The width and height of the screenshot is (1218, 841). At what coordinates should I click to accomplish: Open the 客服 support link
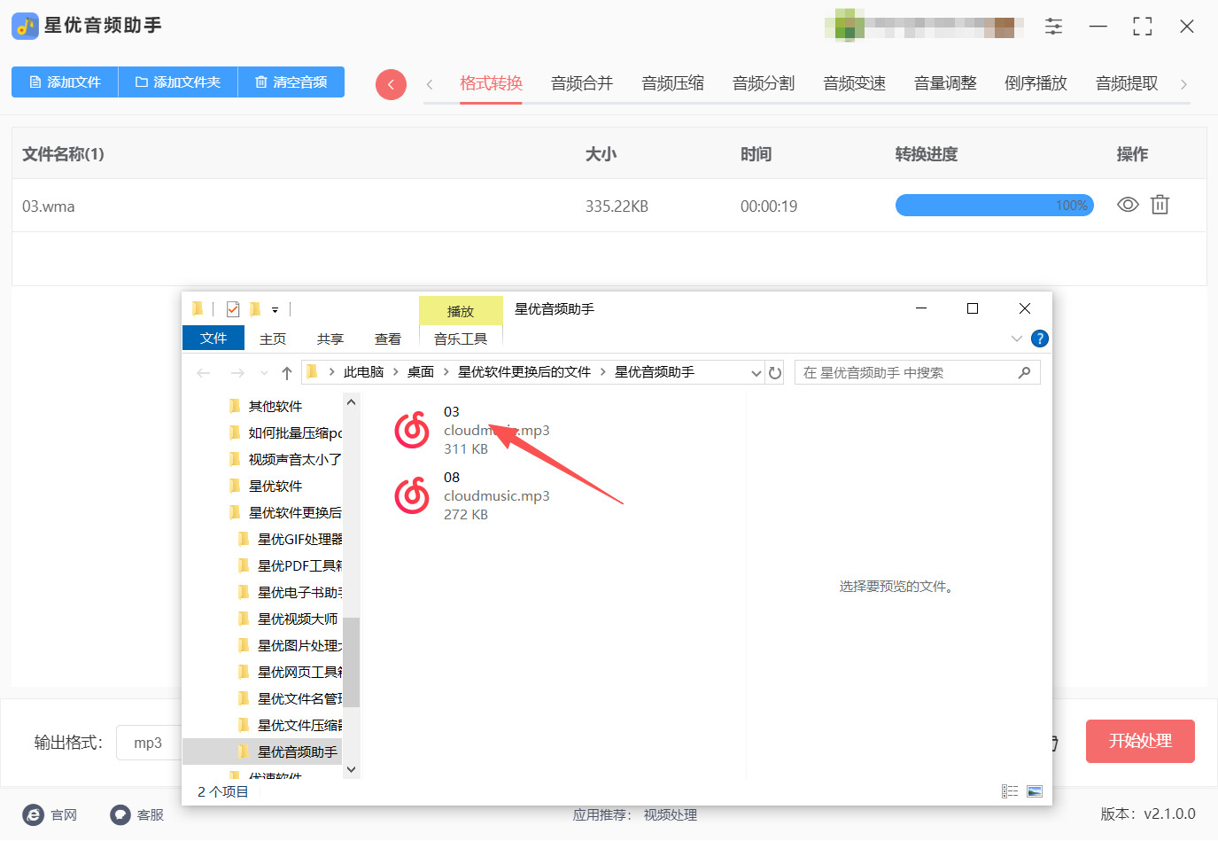coord(137,814)
